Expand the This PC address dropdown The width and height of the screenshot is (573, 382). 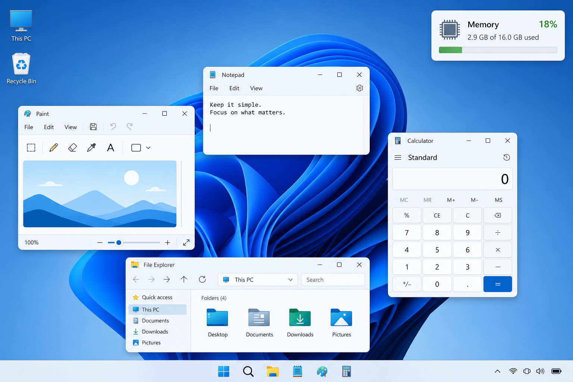pos(291,280)
